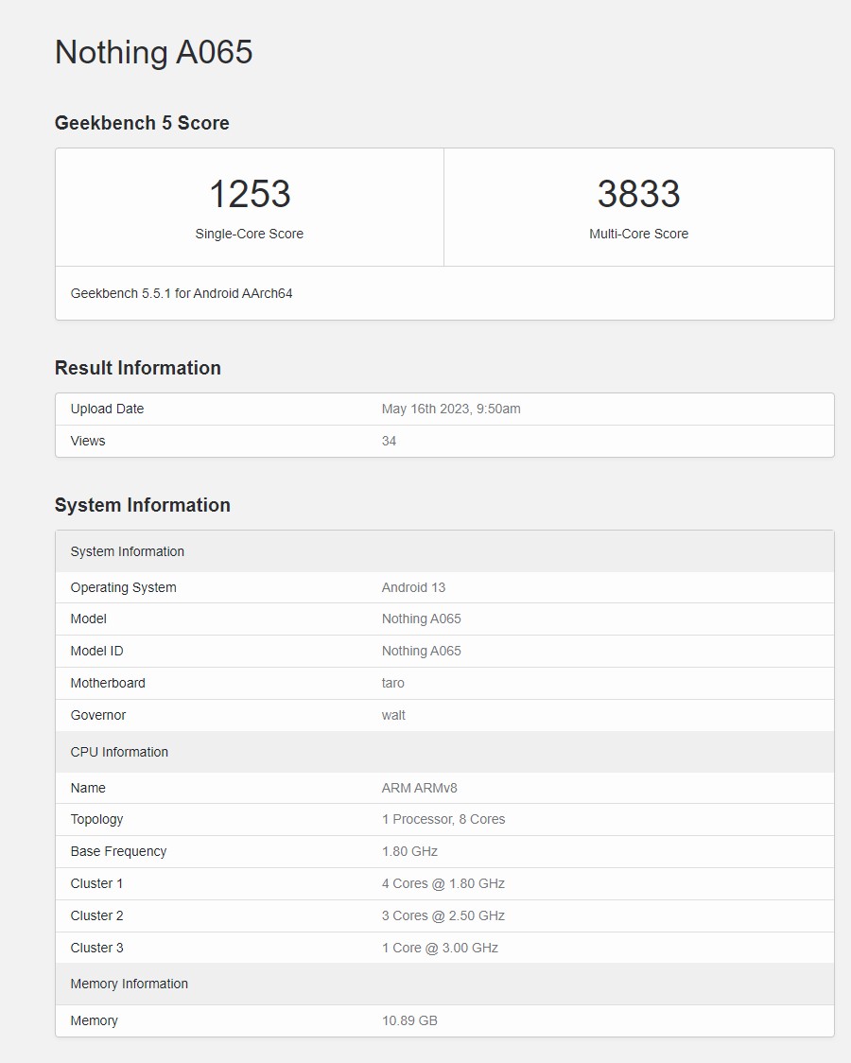Click the "Nothing A065" page title heading

[x=154, y=52]
